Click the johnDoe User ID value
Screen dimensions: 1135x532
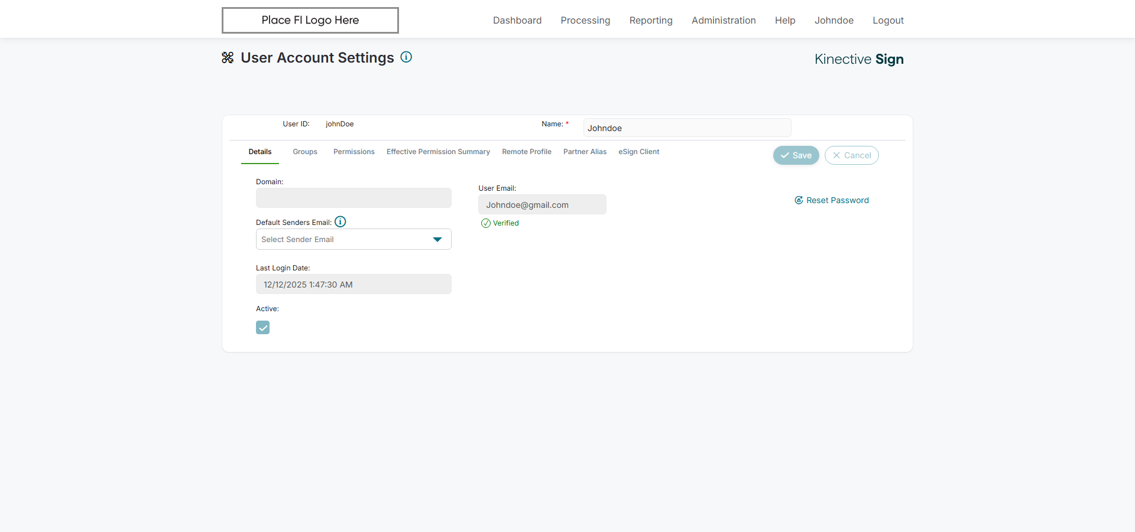pos(340,124)
